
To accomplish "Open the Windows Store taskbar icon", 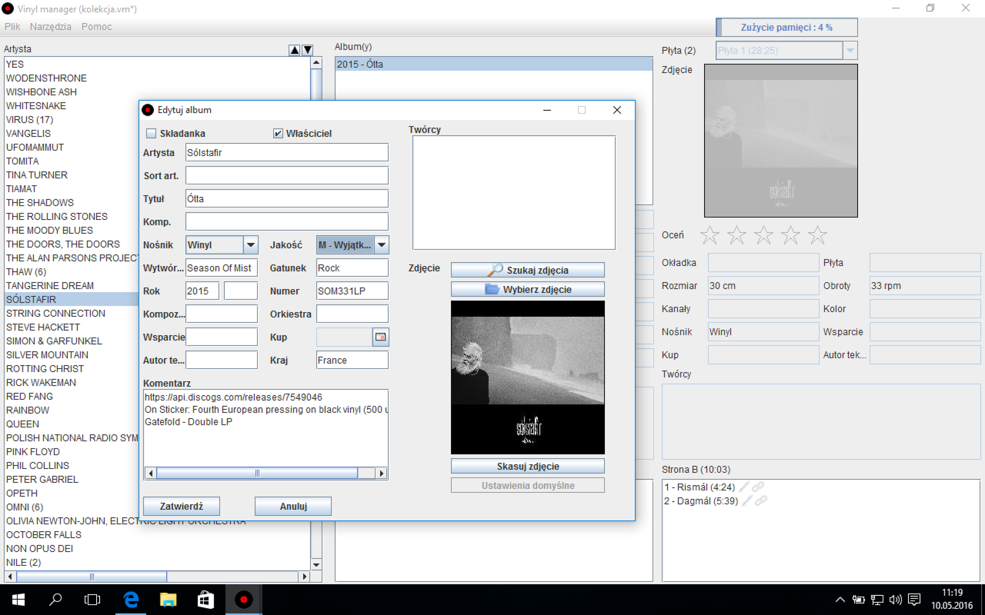I will [x=205, y=600].
